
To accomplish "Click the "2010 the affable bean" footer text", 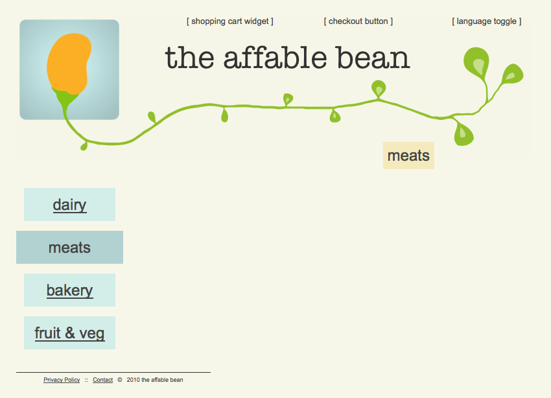I will coord(155,380).
